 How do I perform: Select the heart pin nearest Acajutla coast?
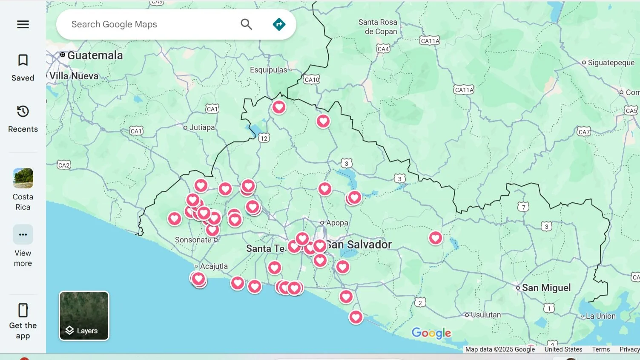pos(198,279)
